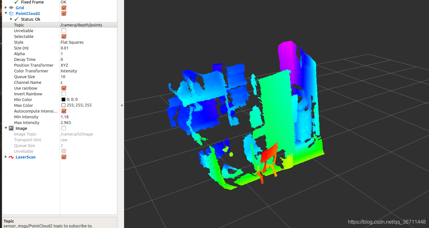429x228 pixels.
Task: Select the PointCloud2 display name
Action: 28,13
